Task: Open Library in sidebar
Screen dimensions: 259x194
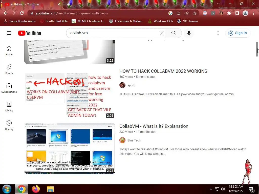Action: (x=9, y=107)
